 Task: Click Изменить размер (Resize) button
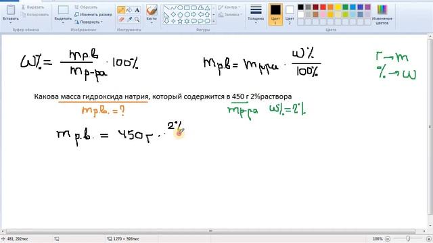pyautogui.click(x=93, y=15)
